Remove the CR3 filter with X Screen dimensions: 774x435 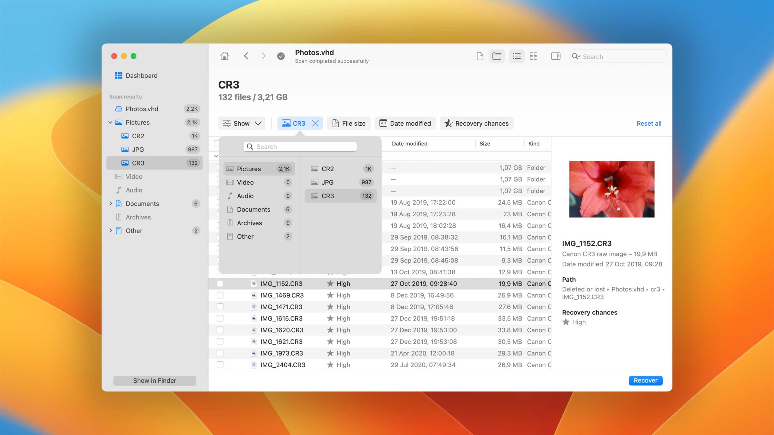click(x=315, y=123)
